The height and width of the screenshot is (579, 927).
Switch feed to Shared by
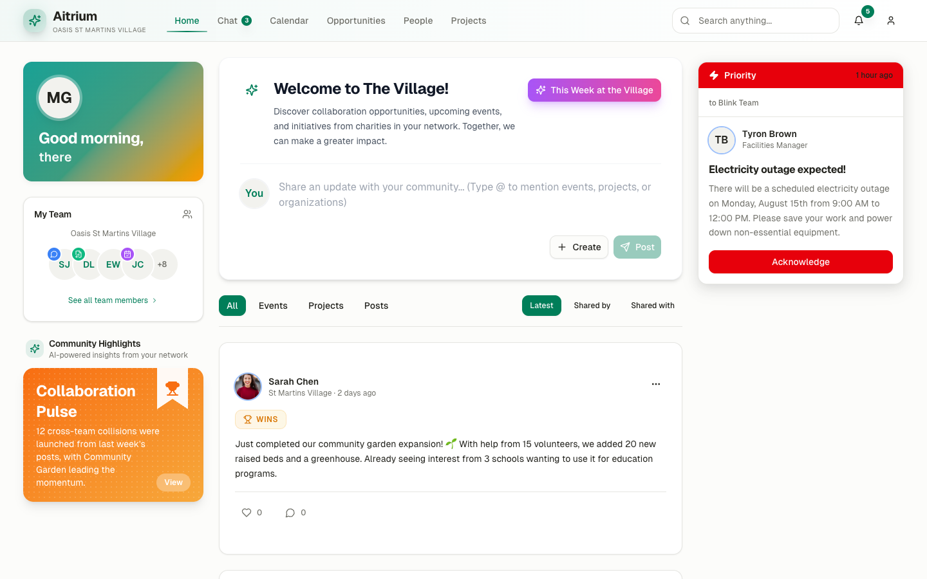pyautogui.click(x=592, y=306)
